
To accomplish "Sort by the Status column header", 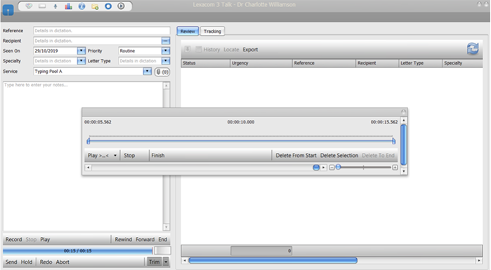I will pyautogui.click(x=205, y=63).
